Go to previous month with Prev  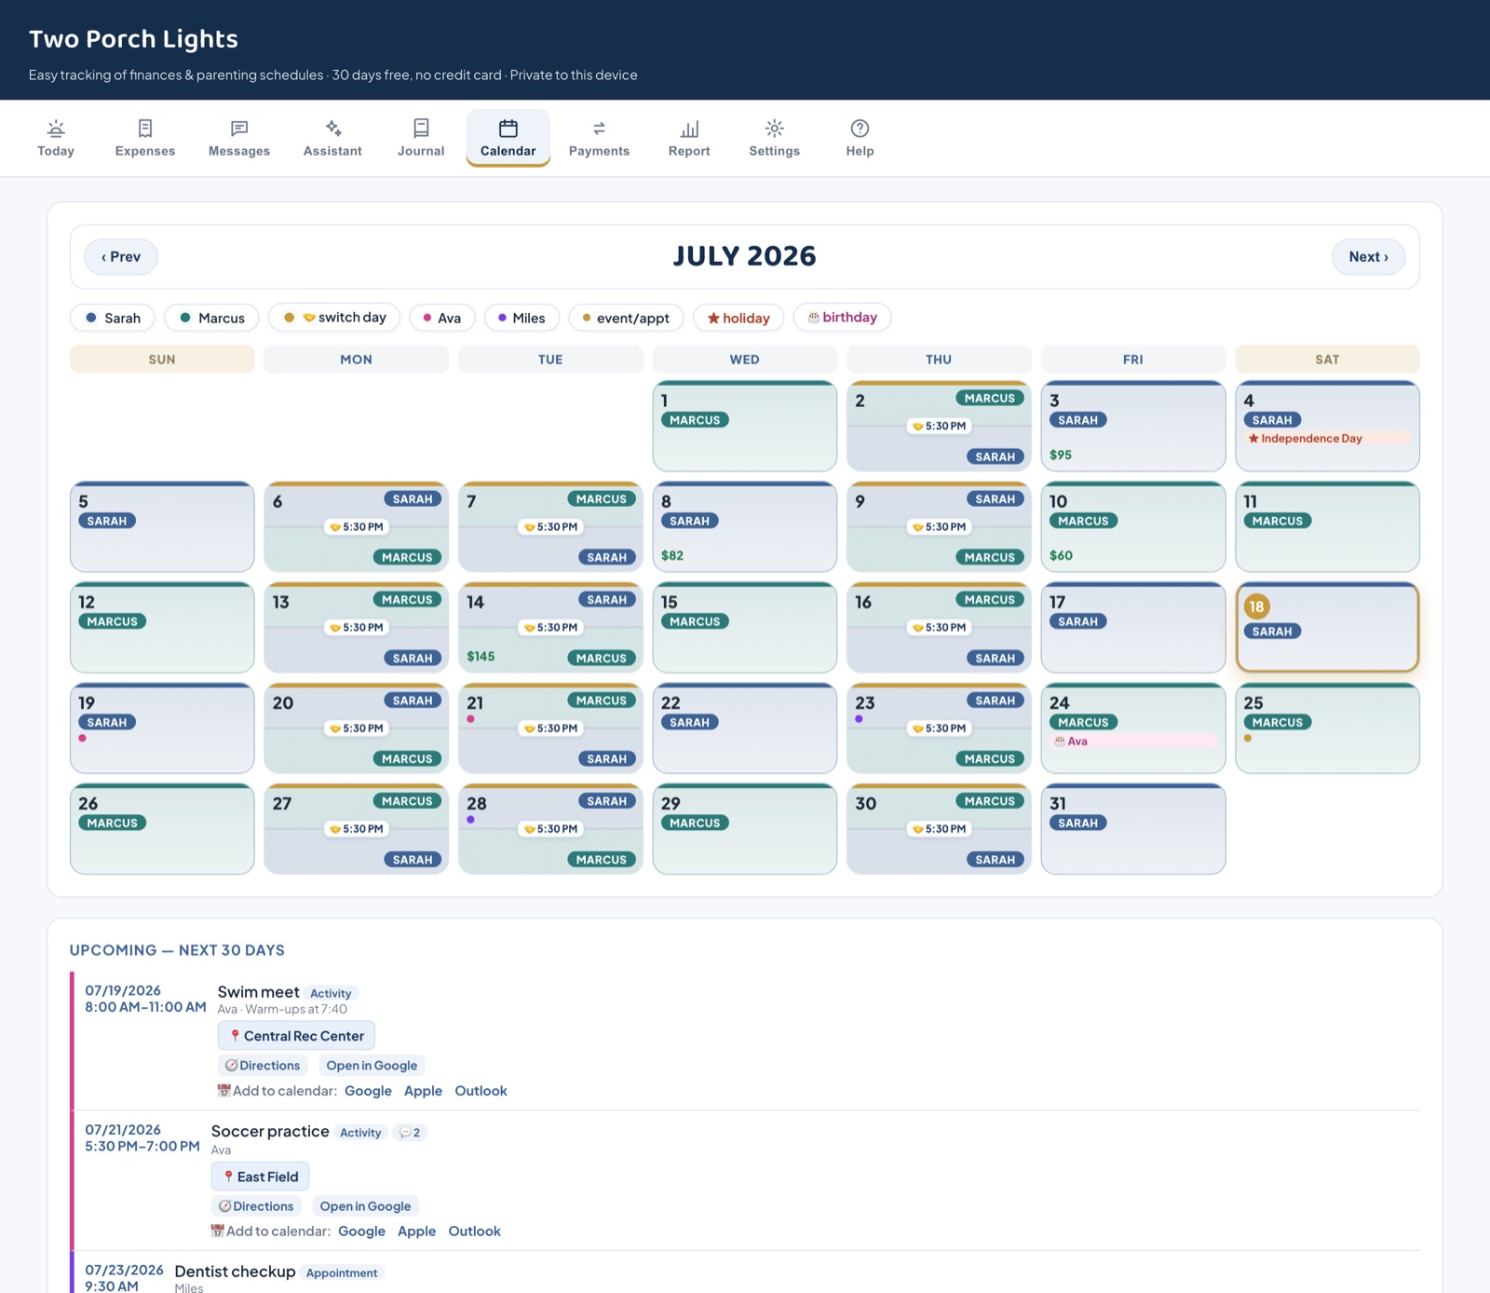tap(121, 257)
